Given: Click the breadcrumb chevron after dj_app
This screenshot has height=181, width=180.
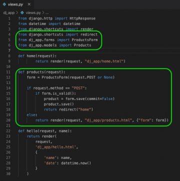Looking at the screenshot, I should [x=17, y=13].
